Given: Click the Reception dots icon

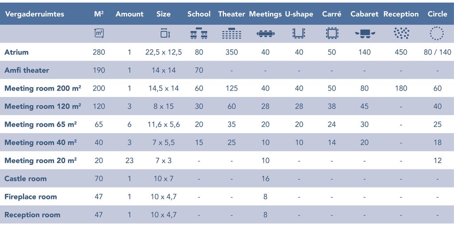Looking at the screenshot, I should [x=401, y=33].
